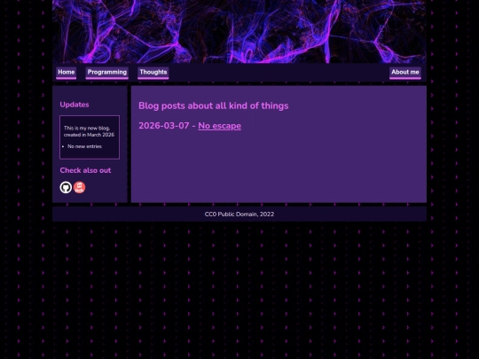Open the Programming section
This screenshot has height=359, width=479.
tap(107, 73)
